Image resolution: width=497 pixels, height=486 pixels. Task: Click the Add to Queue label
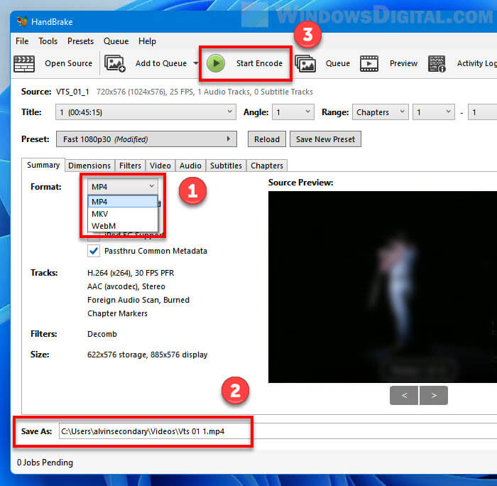tap(161, 63)
